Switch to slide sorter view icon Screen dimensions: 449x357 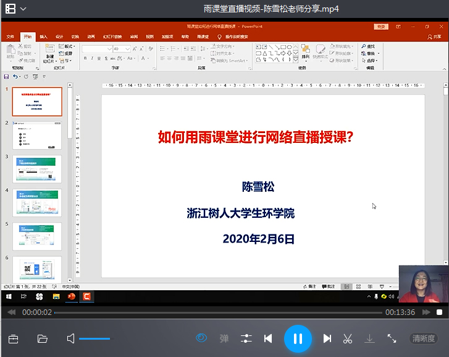pyautogui.click(x=358, y=286)
